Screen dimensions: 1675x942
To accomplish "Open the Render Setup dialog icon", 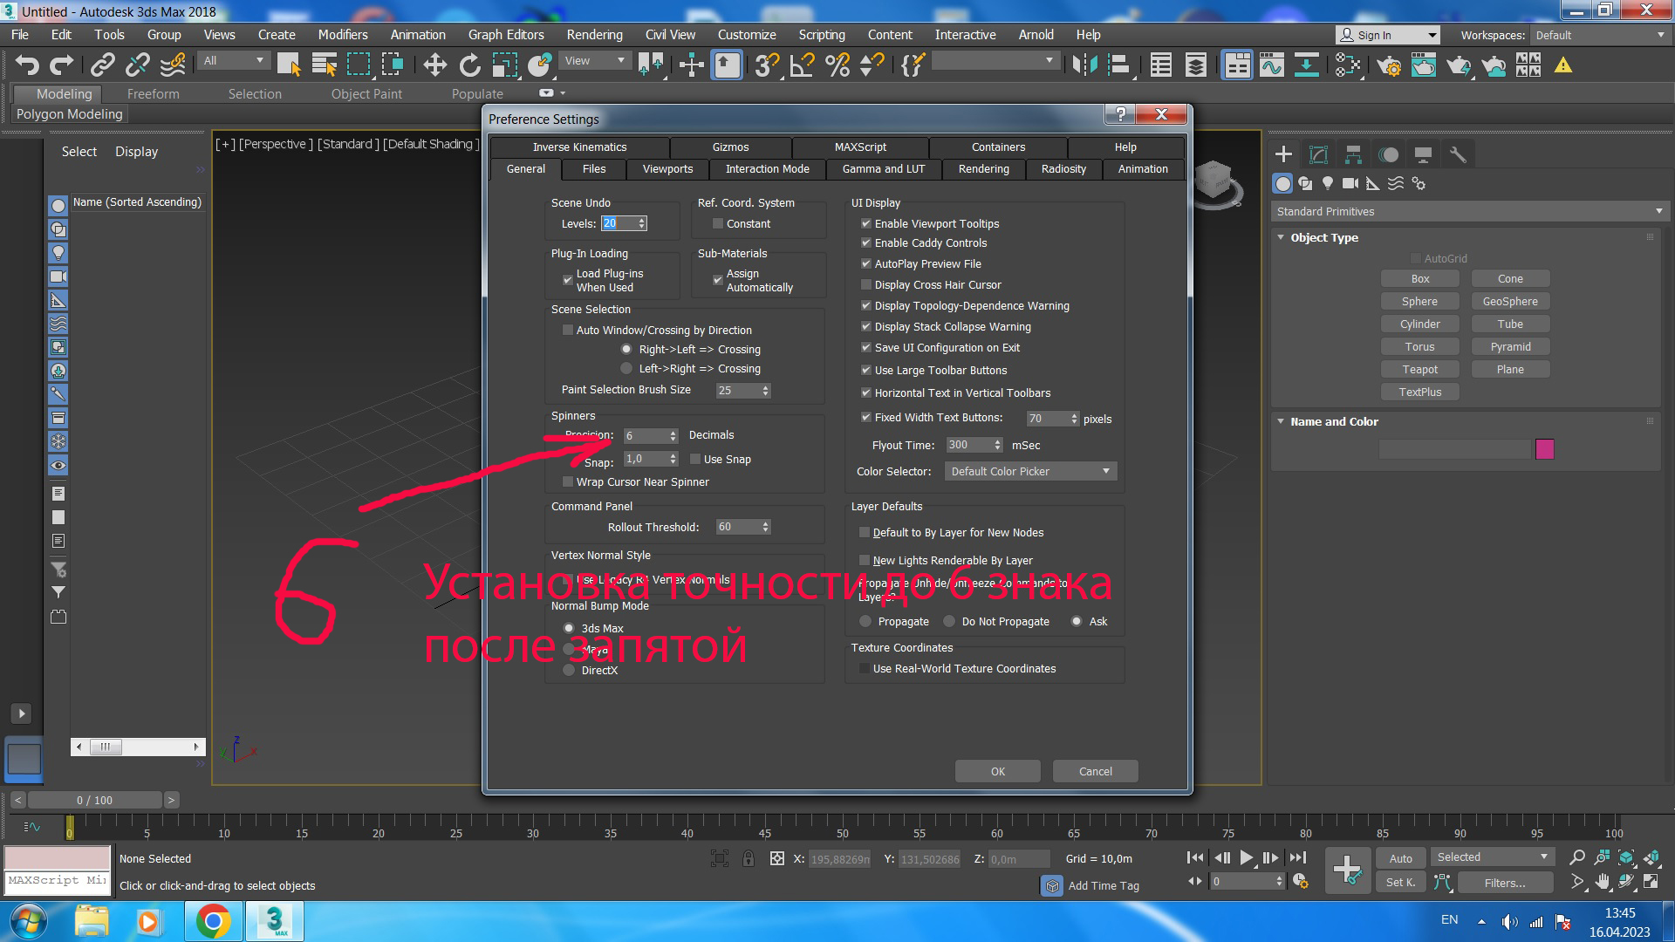I will tap(1389, 65).
